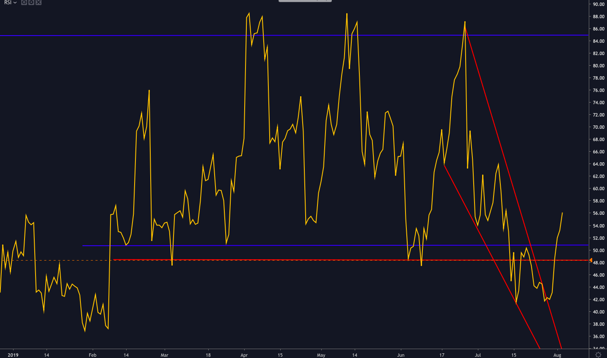Open RSI indicator settings gear
Screen dimensions: 607x358
pyautogui.click(x=31, y=3)
